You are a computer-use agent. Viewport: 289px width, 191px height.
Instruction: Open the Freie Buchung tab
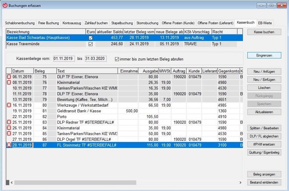click(49, 23)
